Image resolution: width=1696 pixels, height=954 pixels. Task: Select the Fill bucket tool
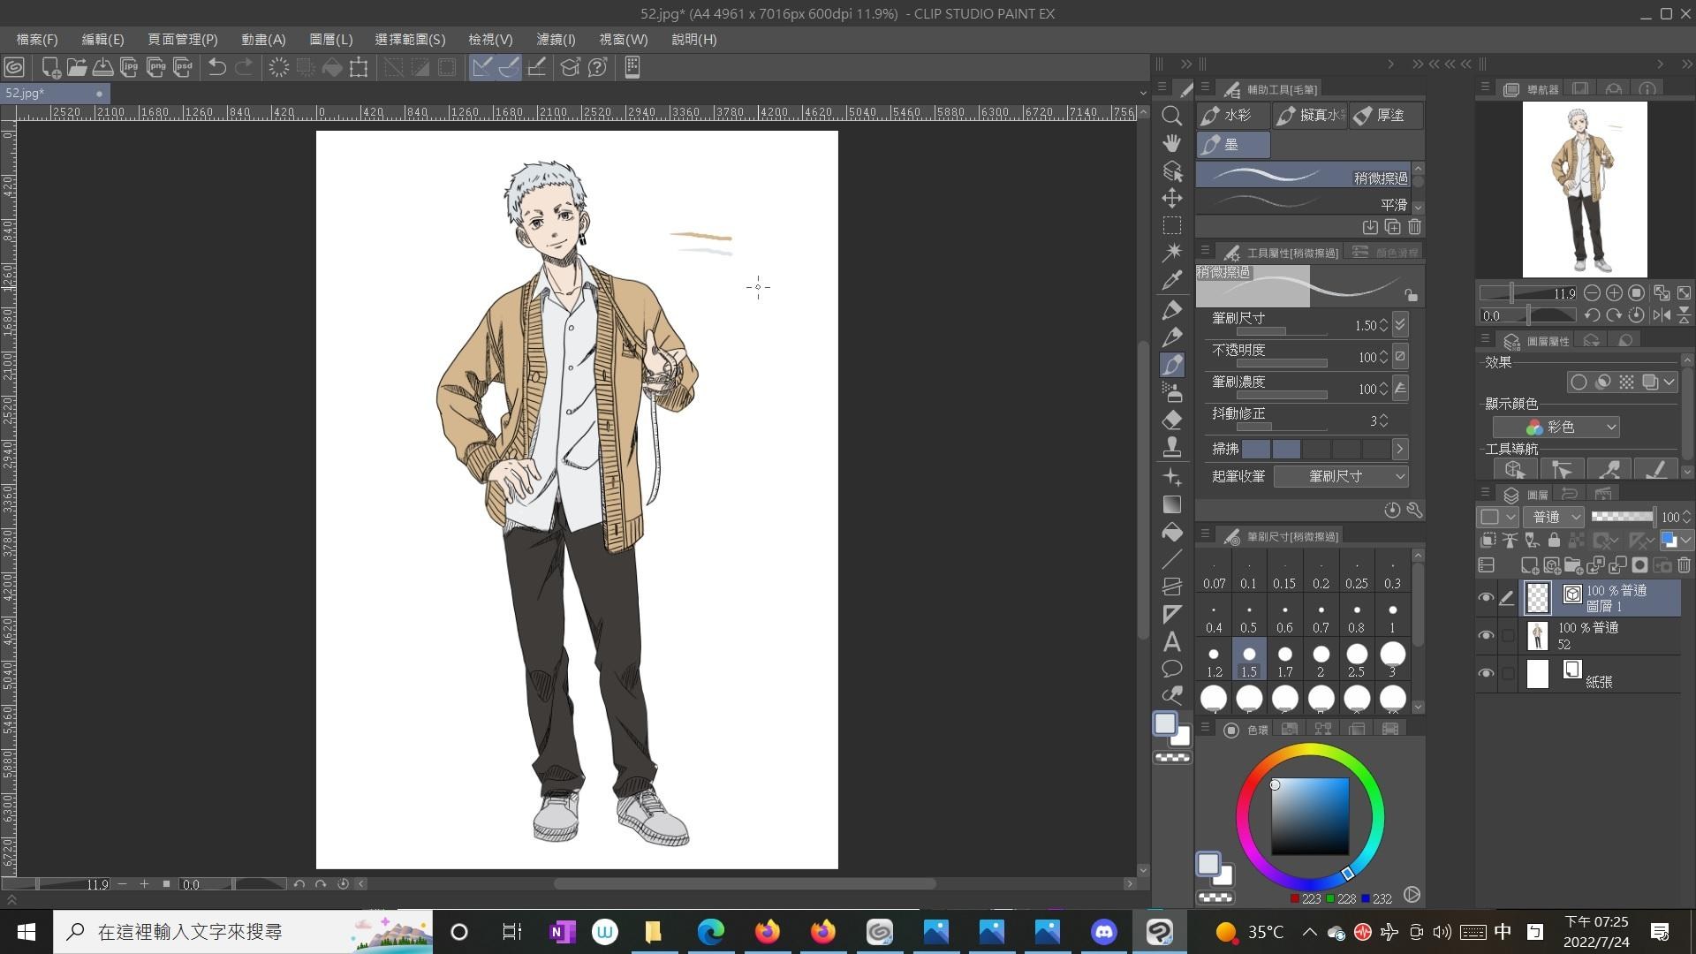point(1172,532)
